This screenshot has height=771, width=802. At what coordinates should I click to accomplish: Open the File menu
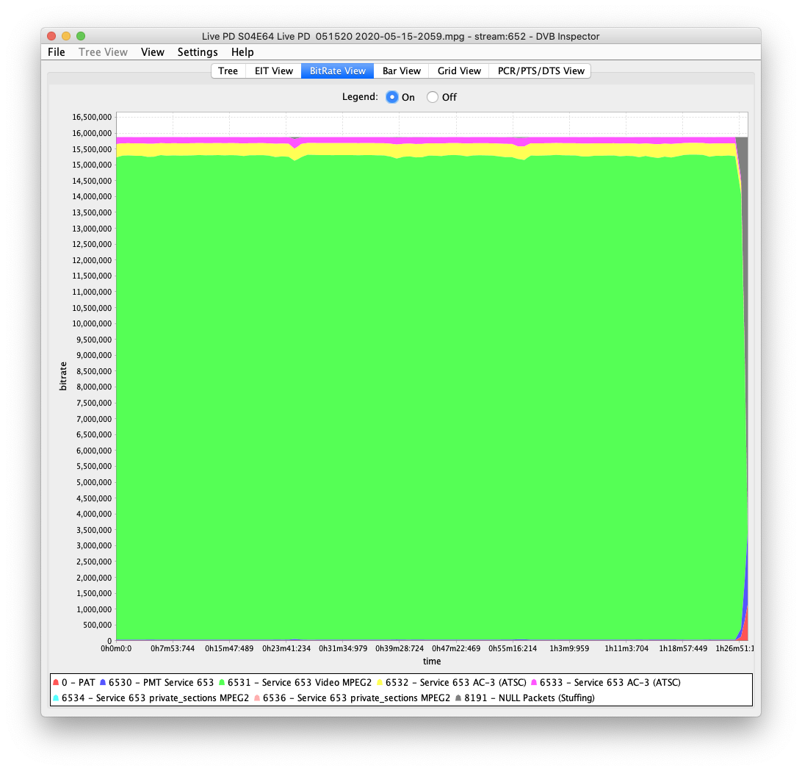pos(57,52)
